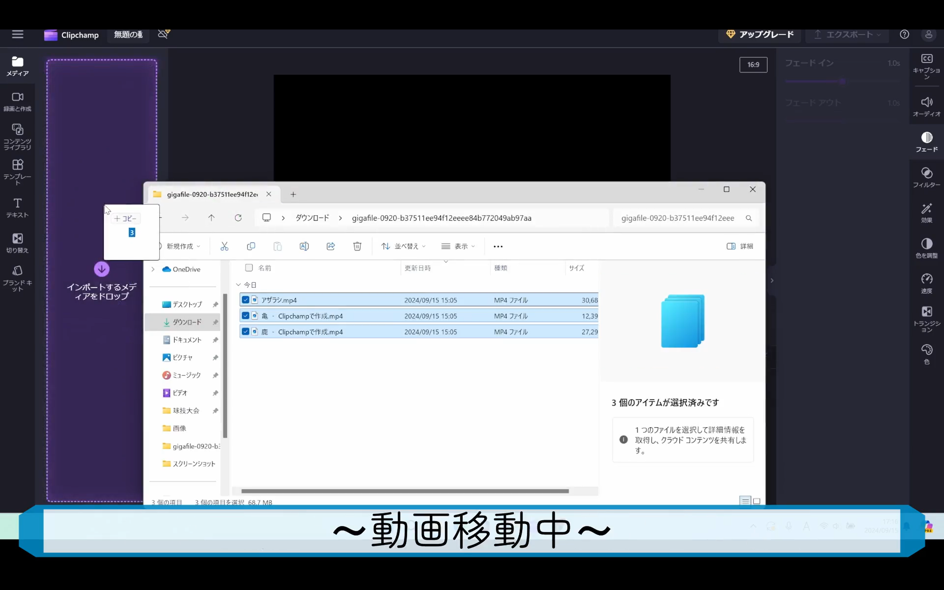Open Clipchamp help question mark icon
The image size is (944, 590).
[x=904, y=34]
